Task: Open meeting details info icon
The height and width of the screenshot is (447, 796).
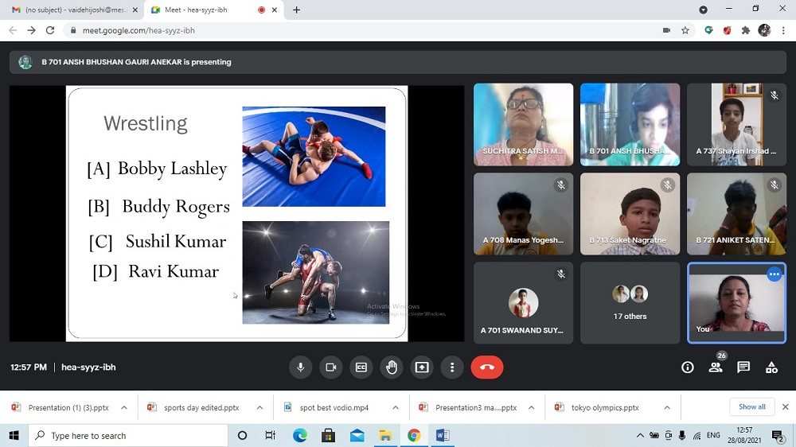Action: [x=688, y=367]
